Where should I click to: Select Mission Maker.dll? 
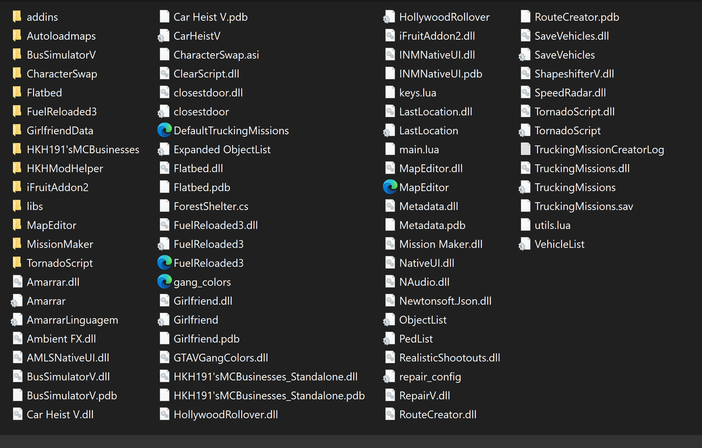tap(433, 244)
